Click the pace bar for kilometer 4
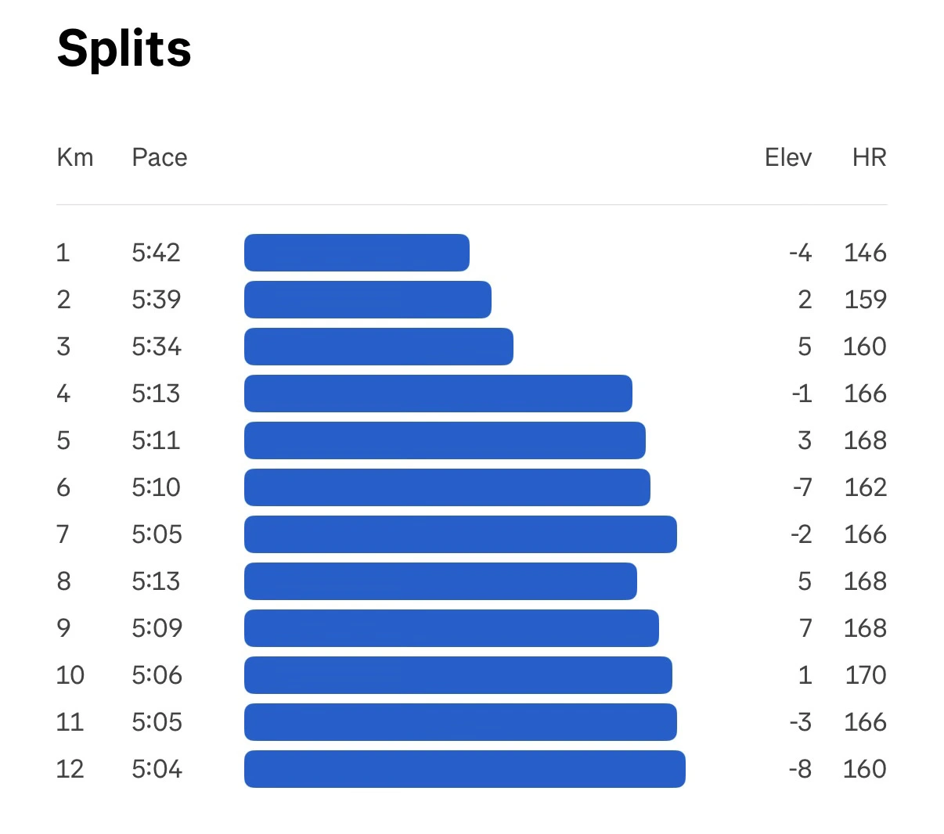Image resolution: width=944 pixels, height=834 pixels. click(438, 394)
